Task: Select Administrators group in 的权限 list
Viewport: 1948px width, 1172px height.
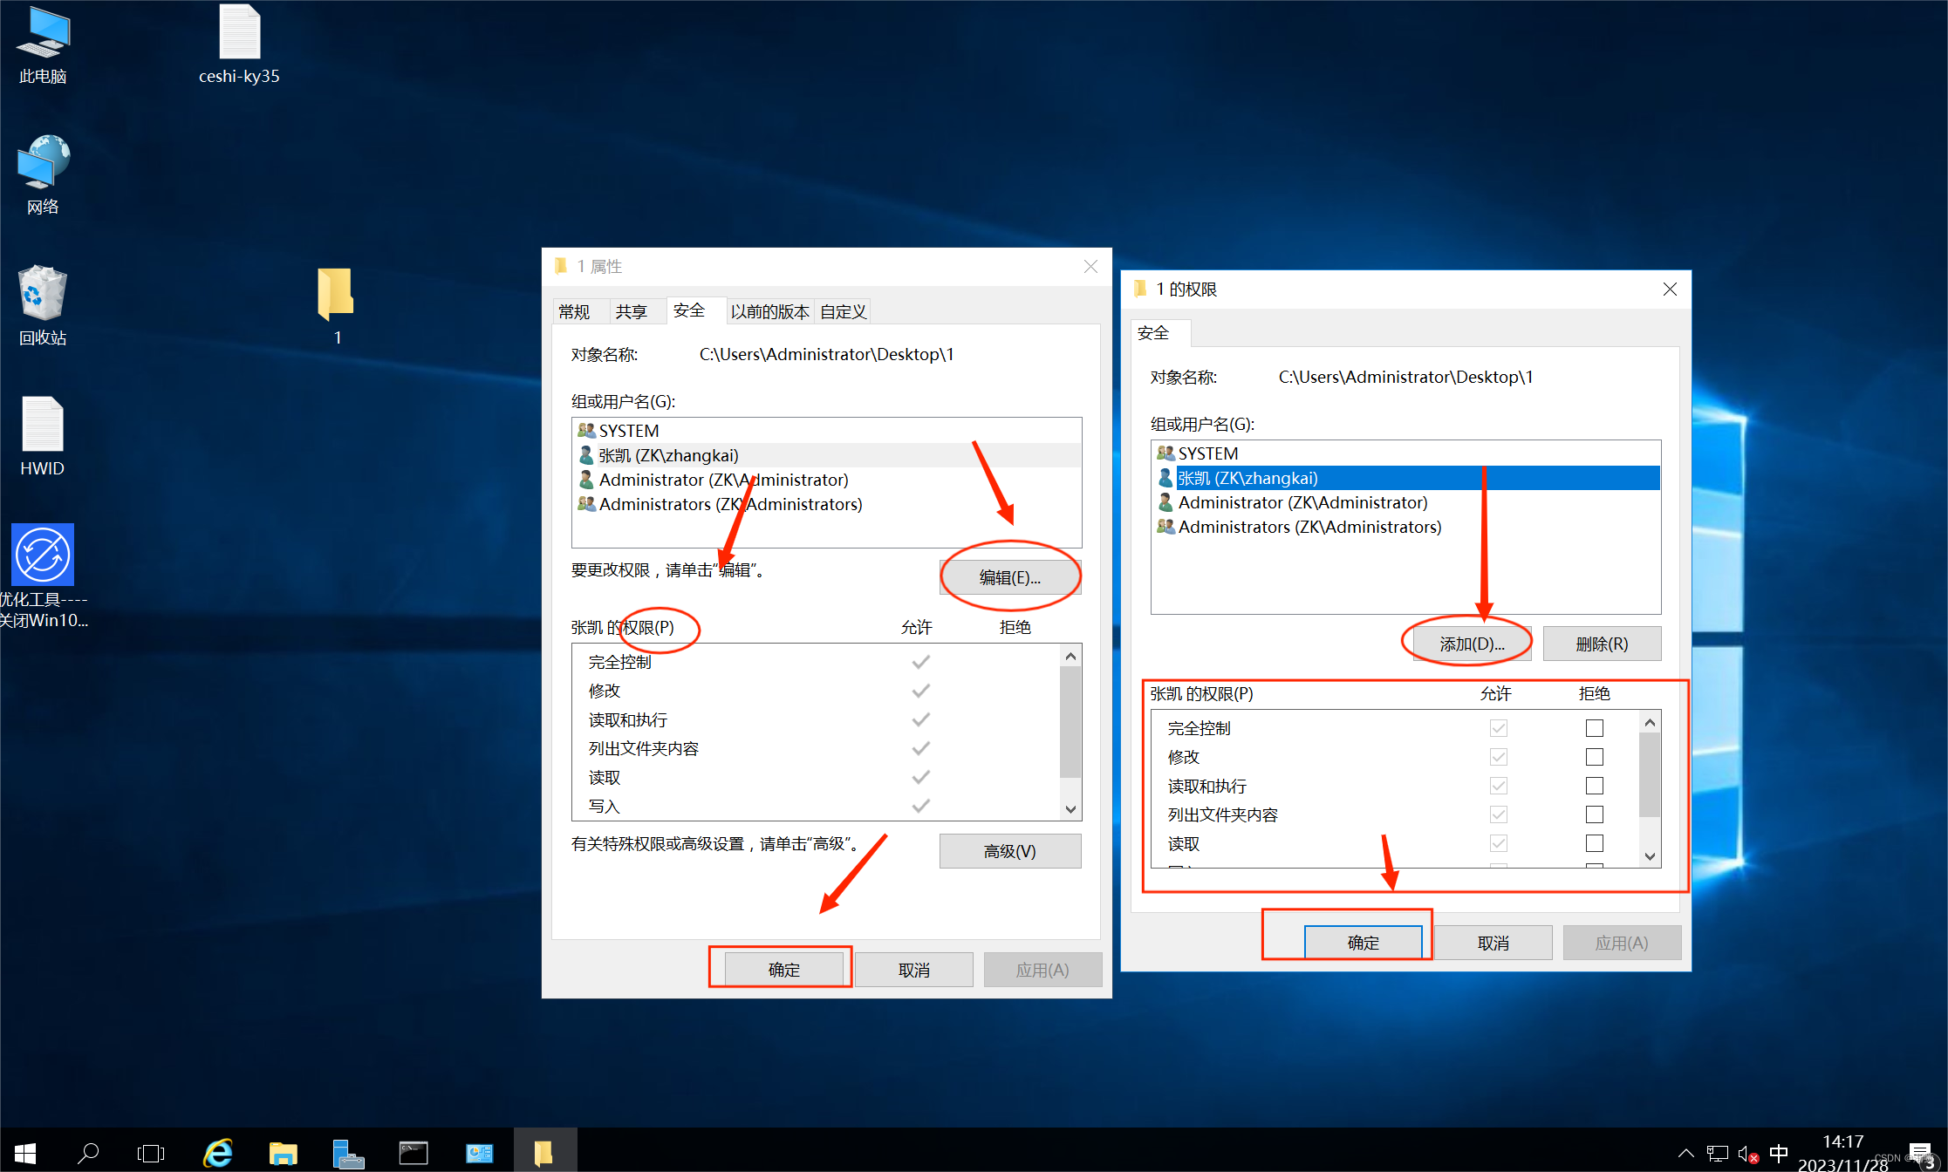Action: [x=1309, y=527]
